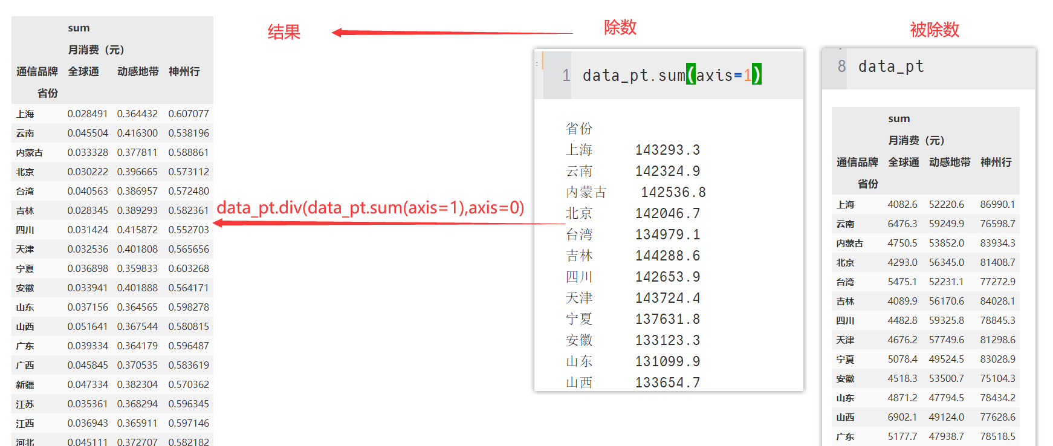Click the 广西 cell 0.583619

(x=189, y=365)
